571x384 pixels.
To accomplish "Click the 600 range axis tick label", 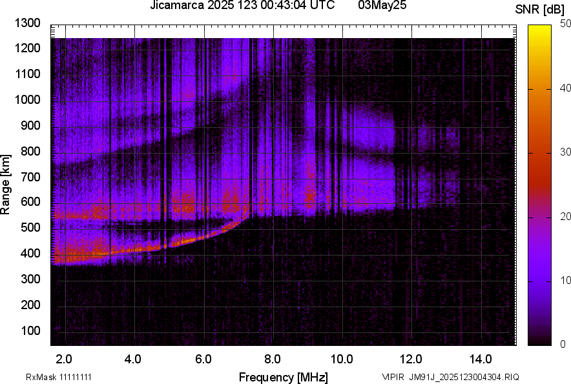I will 30,201.
